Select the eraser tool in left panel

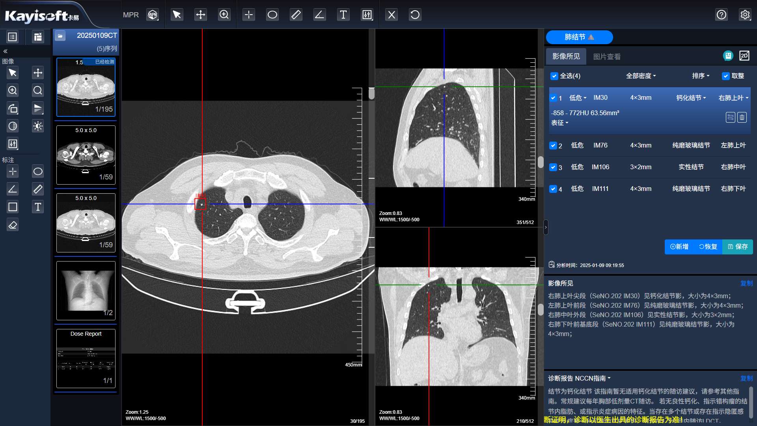pos(13,225)
